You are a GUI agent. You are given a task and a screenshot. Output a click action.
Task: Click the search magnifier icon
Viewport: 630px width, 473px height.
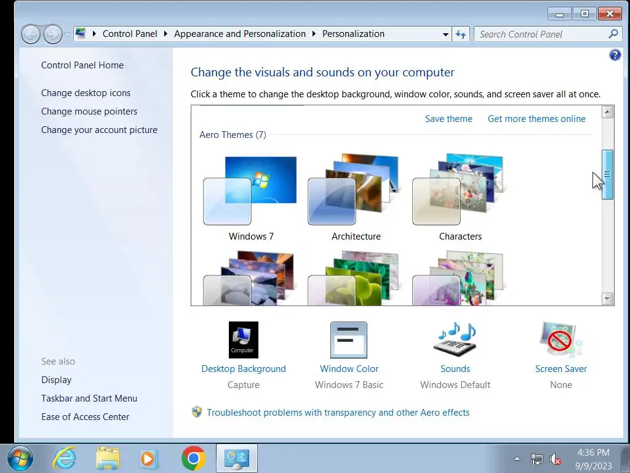tap(613, 34)
